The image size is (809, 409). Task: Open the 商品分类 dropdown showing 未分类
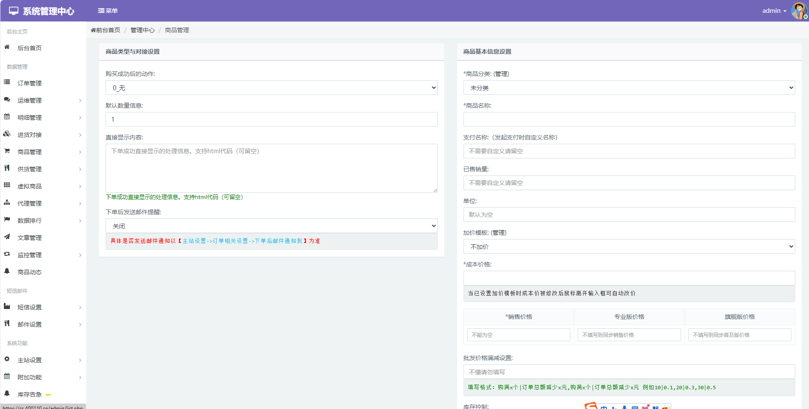click(x=629, y=88)
